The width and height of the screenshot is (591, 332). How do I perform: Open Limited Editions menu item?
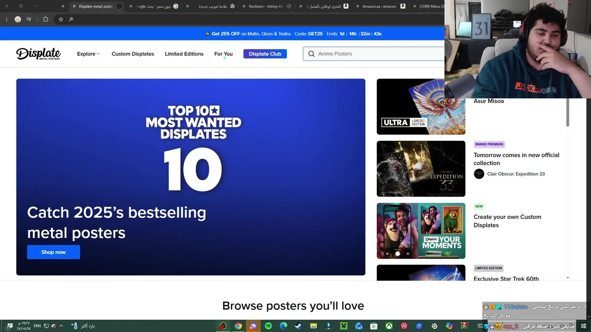click(x=184, y=54)
